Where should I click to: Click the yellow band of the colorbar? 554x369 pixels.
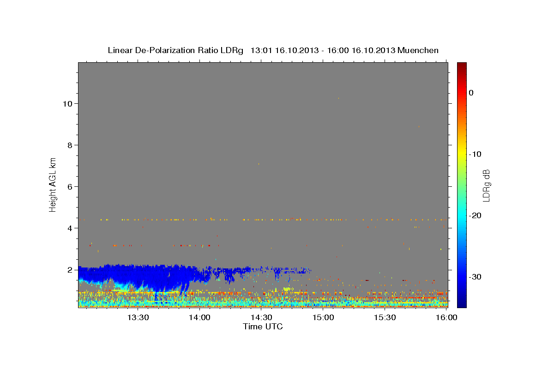point(462,152)
